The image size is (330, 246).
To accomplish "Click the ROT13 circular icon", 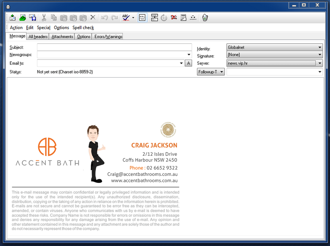I will tap(164, 18).
